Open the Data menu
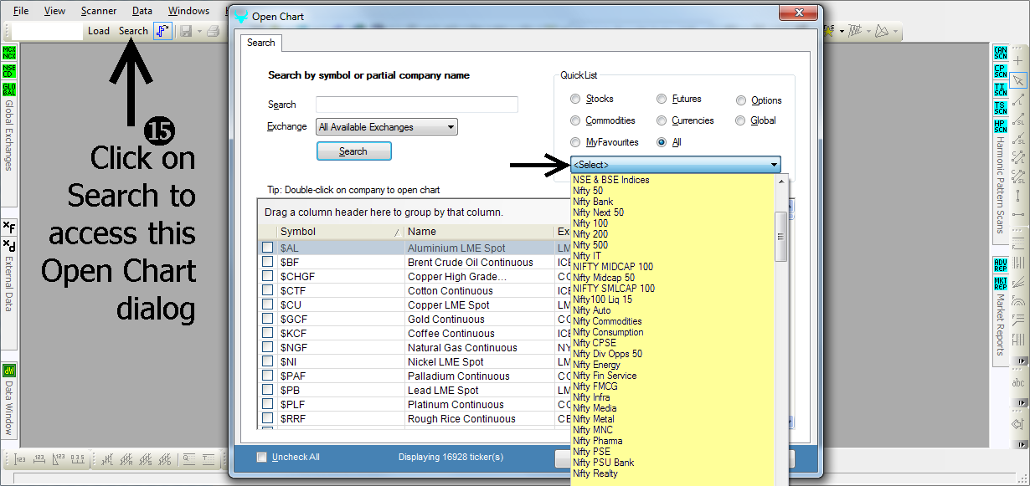This screenshot has height=486, width=1030. tap(142, 11)
